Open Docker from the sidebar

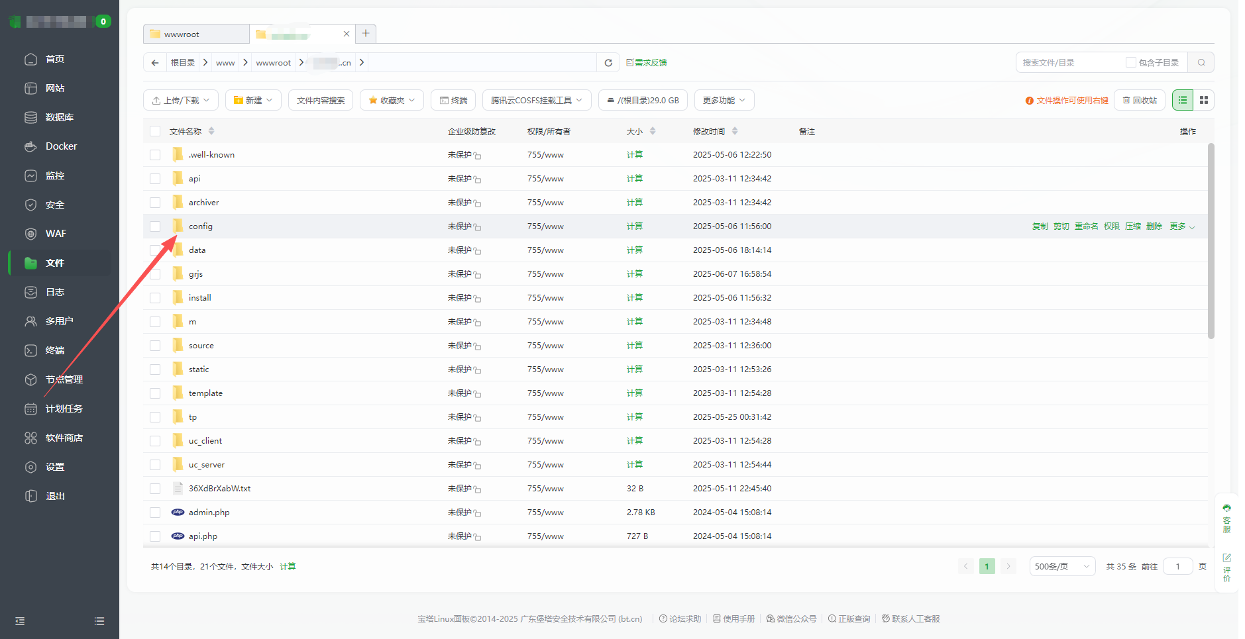(x=61, y=146)
